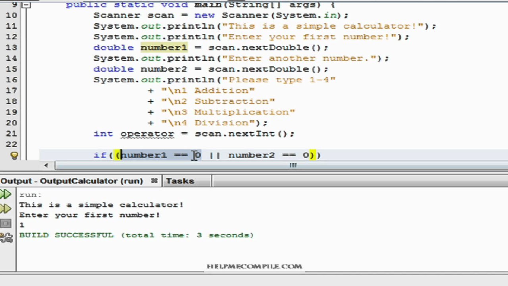Click the editor horizontal scrollbar thumb
This screenshot has height=286, width=508.
293,165
